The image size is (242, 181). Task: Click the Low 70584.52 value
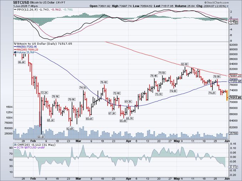(x=143, y=6)
